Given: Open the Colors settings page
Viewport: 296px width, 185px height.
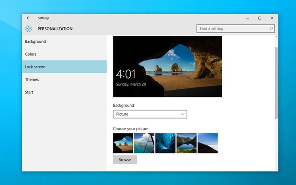Looking at the screenshot, I should click(x=64, y=54).
